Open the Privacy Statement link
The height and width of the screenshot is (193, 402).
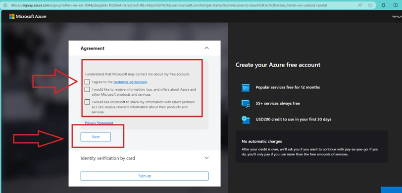coord(99,123)
